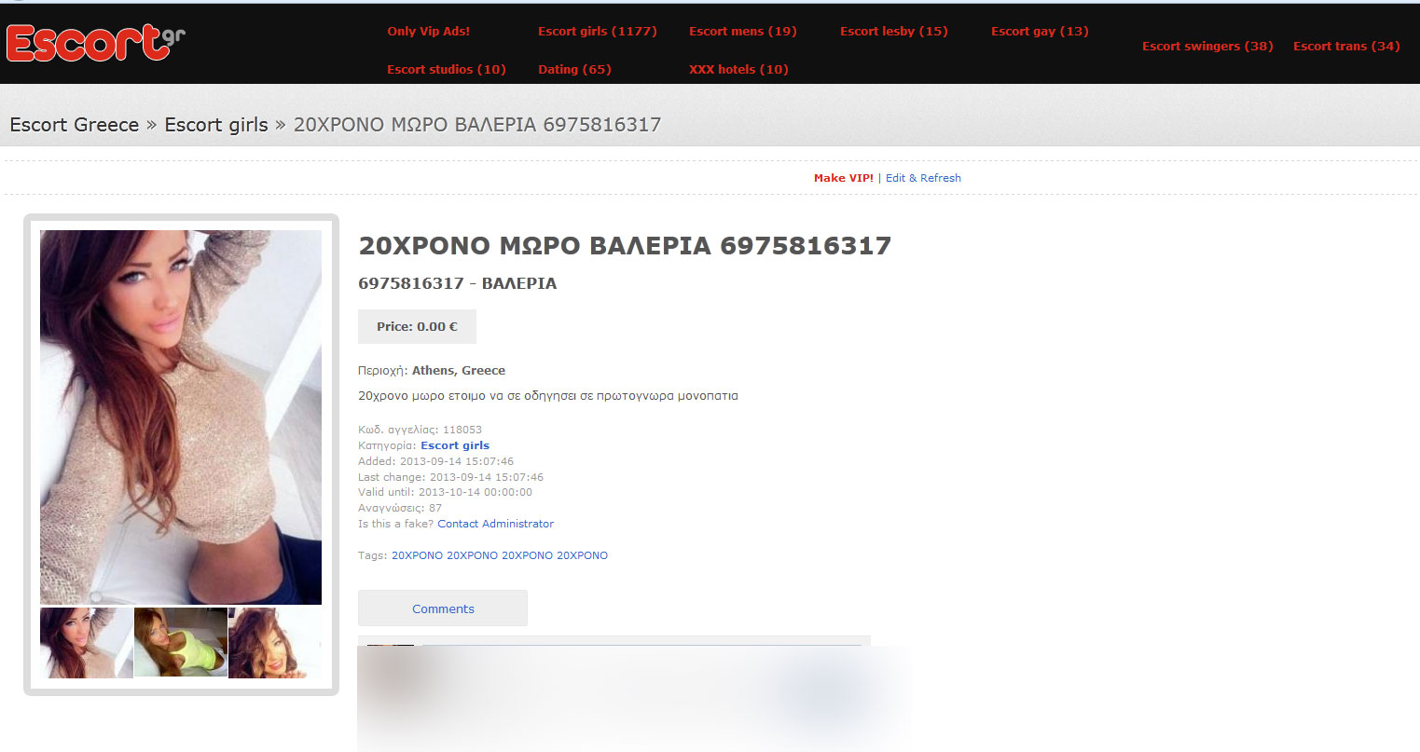Click the Escort.gr site logo

point(95,43)
